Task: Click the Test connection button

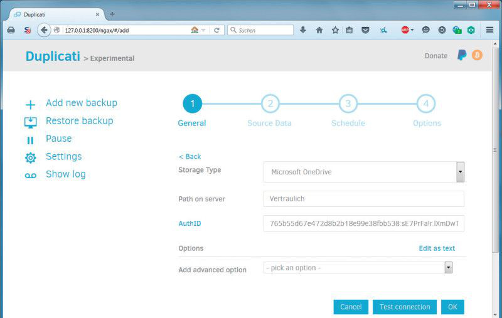Action: (405, 307)
